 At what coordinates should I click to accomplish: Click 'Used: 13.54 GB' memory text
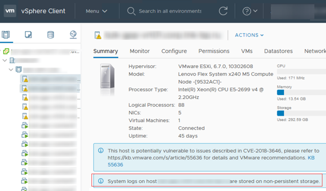click(x=291, y=99)
